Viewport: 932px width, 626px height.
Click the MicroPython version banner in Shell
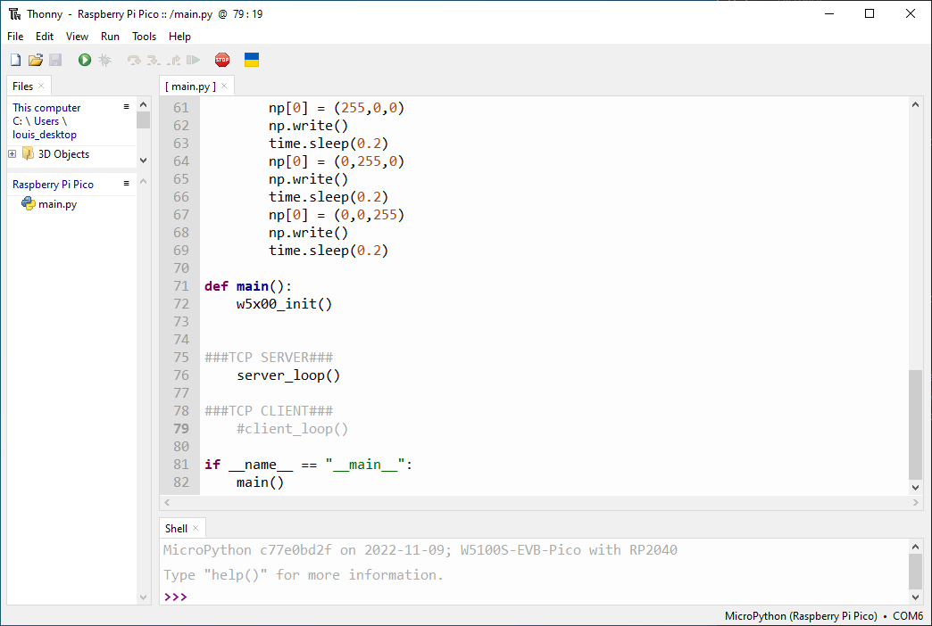pos(420,550)
